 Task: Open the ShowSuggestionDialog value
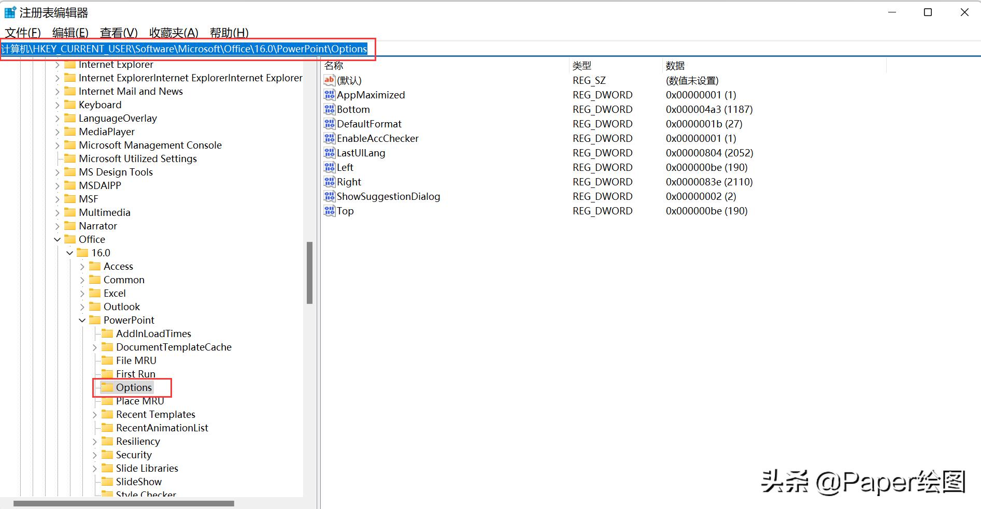(x=388, y=196)
